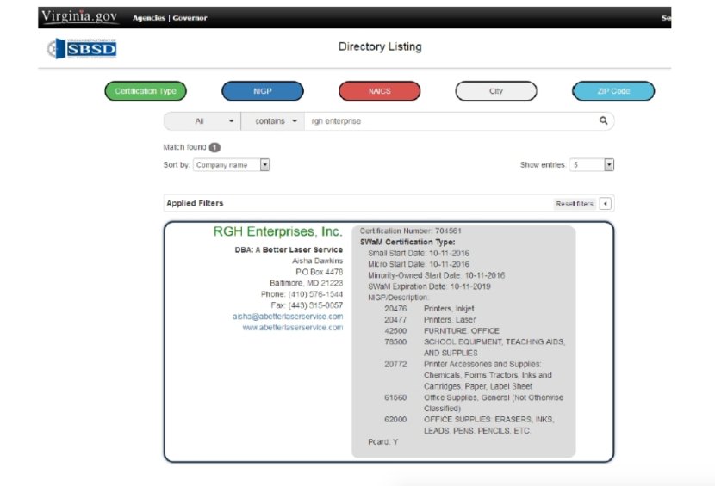715x486 pixels.
Task: Click NIGP code 78500
Action: (x=395, y=341)
